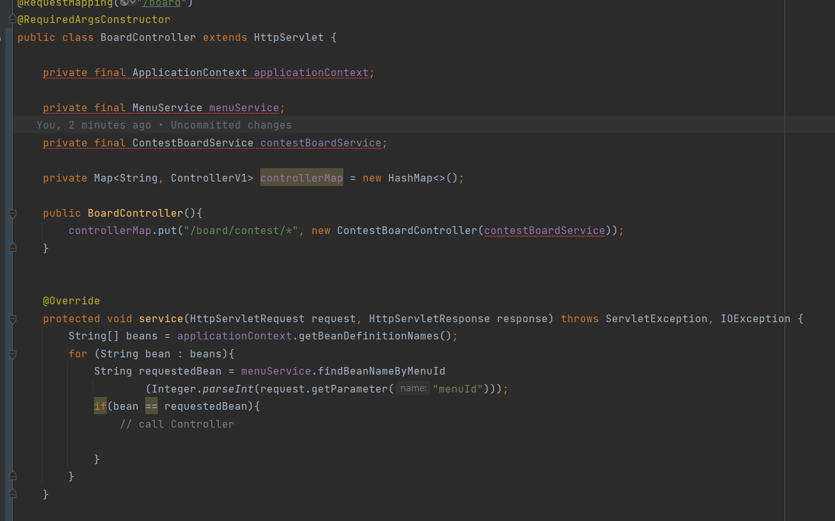Click the for keyword
The image size is (835, 521).
(78, 354)
